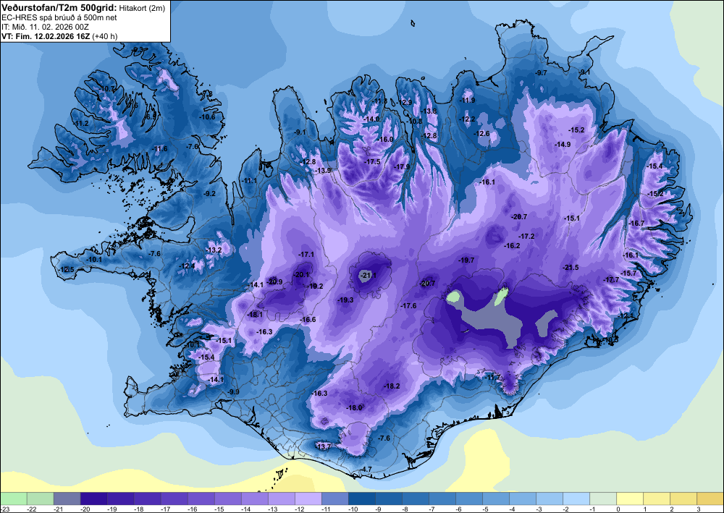Click the legend color swatch labeled -12
Image resolution: width=724 pixels, height=513 pixels.
(x=308, y=499)
